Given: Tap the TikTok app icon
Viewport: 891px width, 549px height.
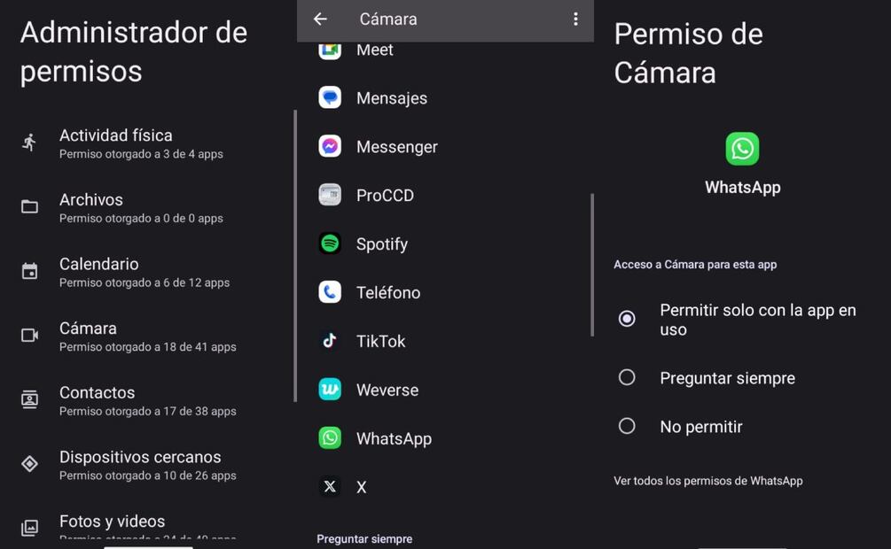Looking at the screenshot, I should click(x=330, y=341).
